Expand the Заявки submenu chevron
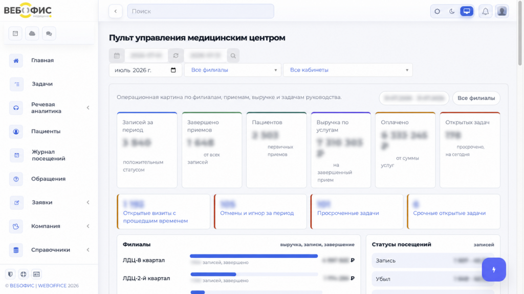The width and height of the screenshot is (524, 294). click(88, 203)
